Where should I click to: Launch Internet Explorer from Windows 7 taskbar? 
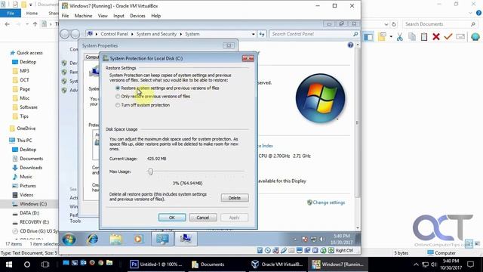click(x=92, y=239)
